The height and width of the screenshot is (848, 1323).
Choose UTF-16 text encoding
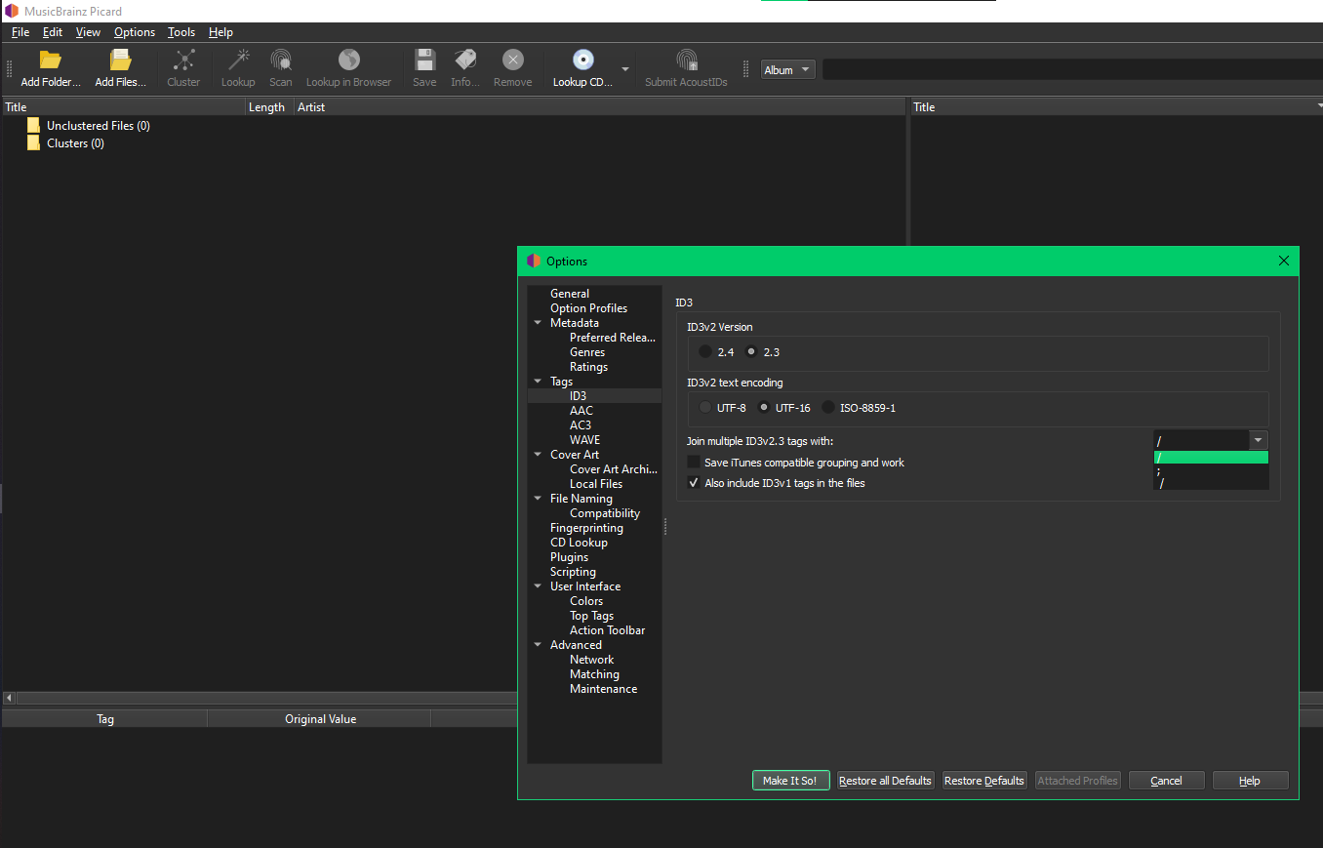click(765, 407)
